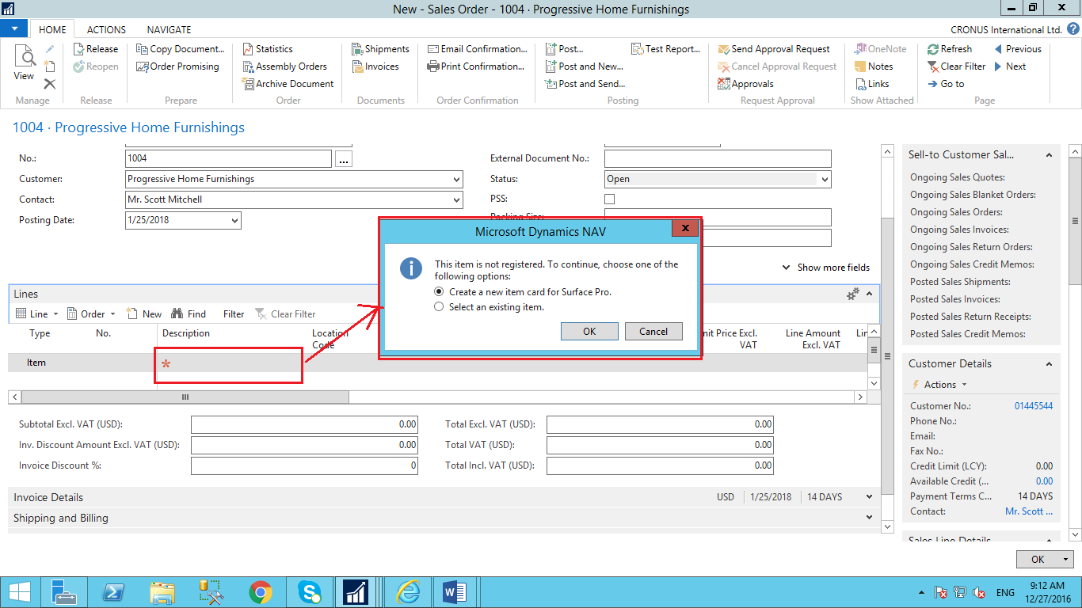Switch to the NAVIGATE ribbon tab
The height and width of the screenshot is (608, 1082).
pos(169,29)
